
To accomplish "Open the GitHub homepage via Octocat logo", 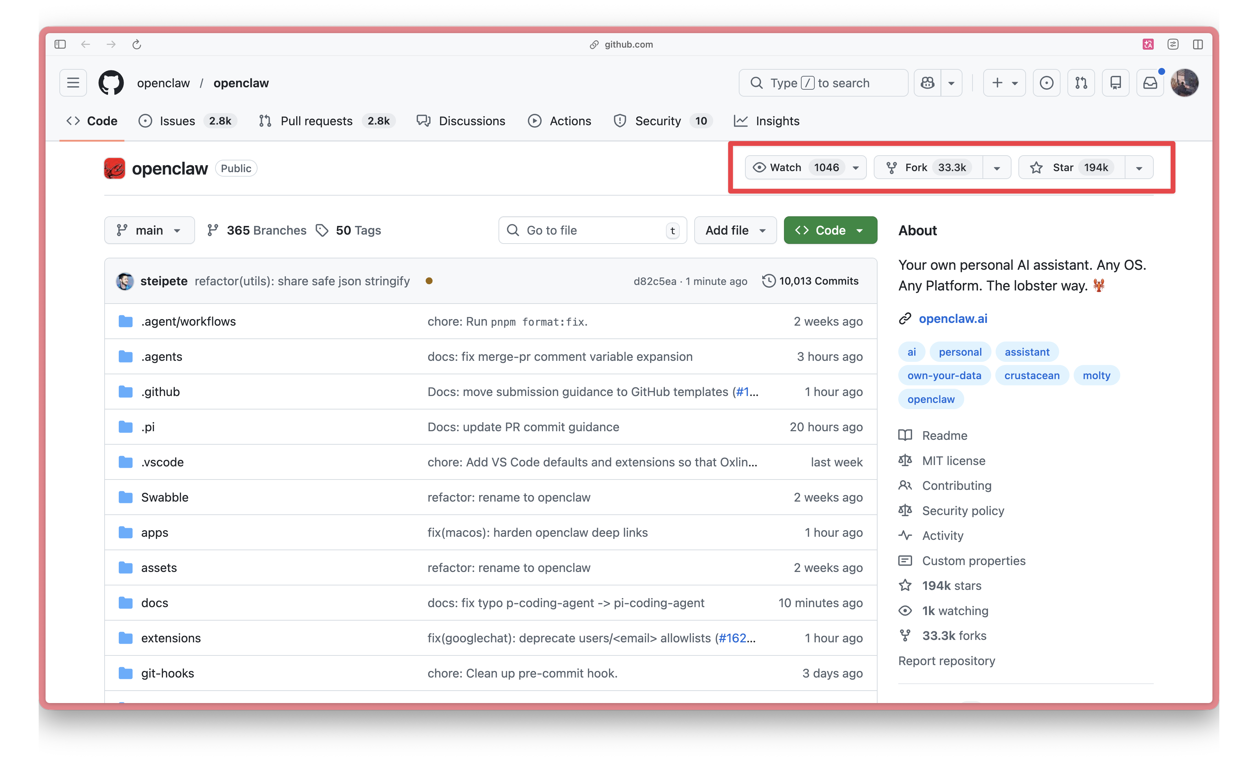I will (111, 83).
